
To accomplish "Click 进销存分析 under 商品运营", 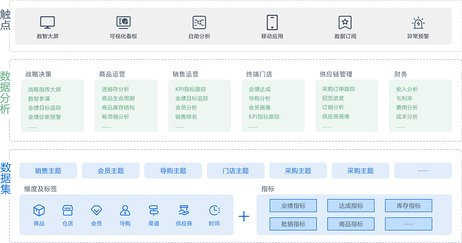I will coord(115,89).
